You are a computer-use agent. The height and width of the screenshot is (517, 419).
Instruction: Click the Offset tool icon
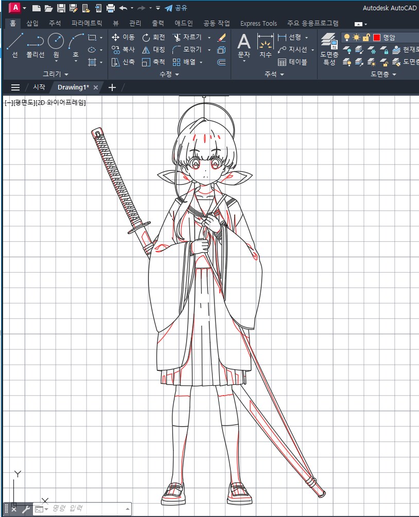[x=222, y=62]
